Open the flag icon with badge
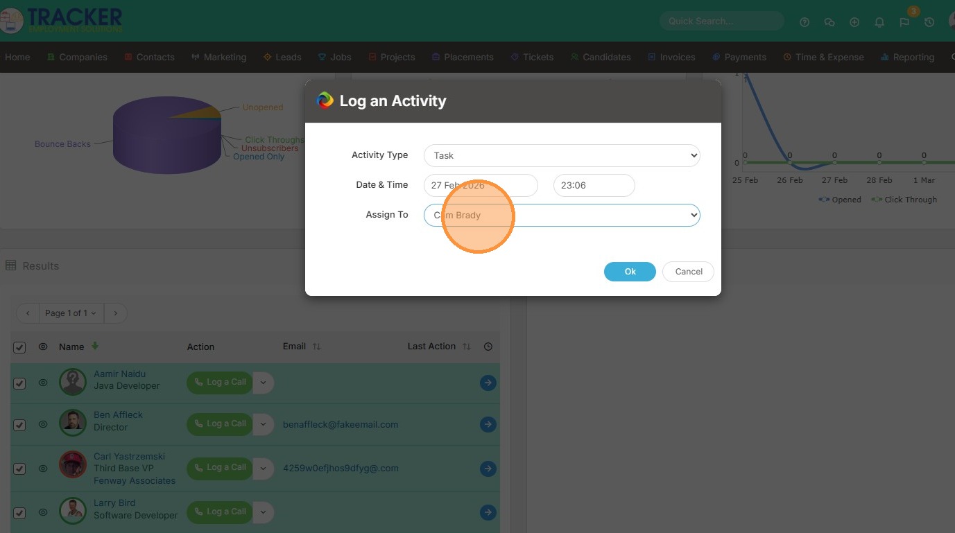This screenshot has height=533, width=955. coord(904,22)
